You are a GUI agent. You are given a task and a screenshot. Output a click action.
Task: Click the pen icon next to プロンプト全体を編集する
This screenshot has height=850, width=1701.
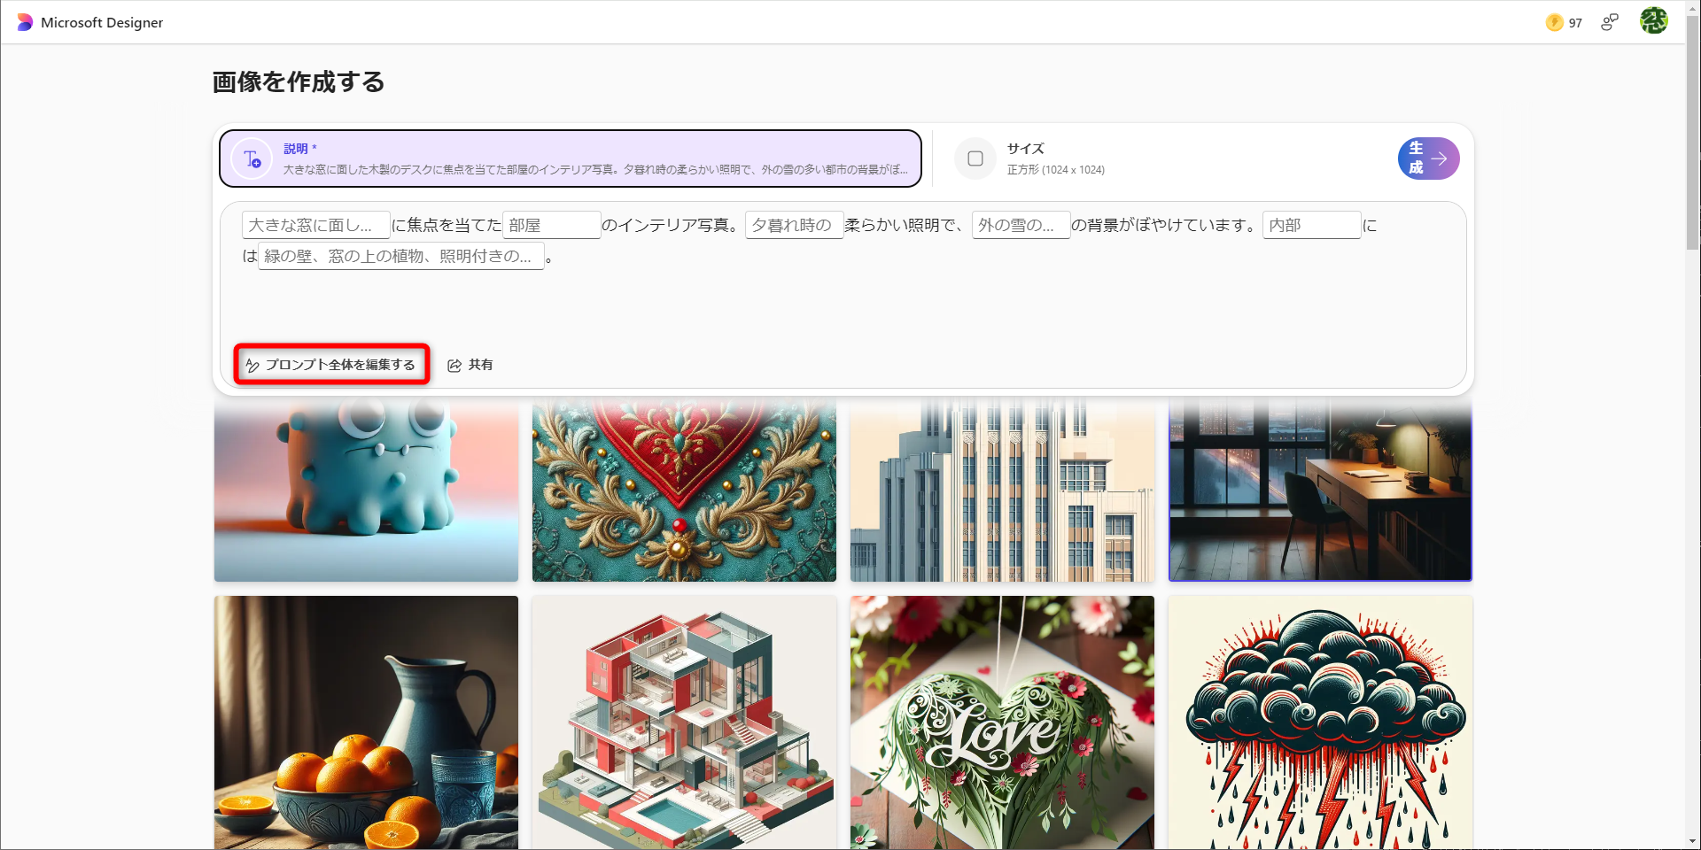coord(252,364)
